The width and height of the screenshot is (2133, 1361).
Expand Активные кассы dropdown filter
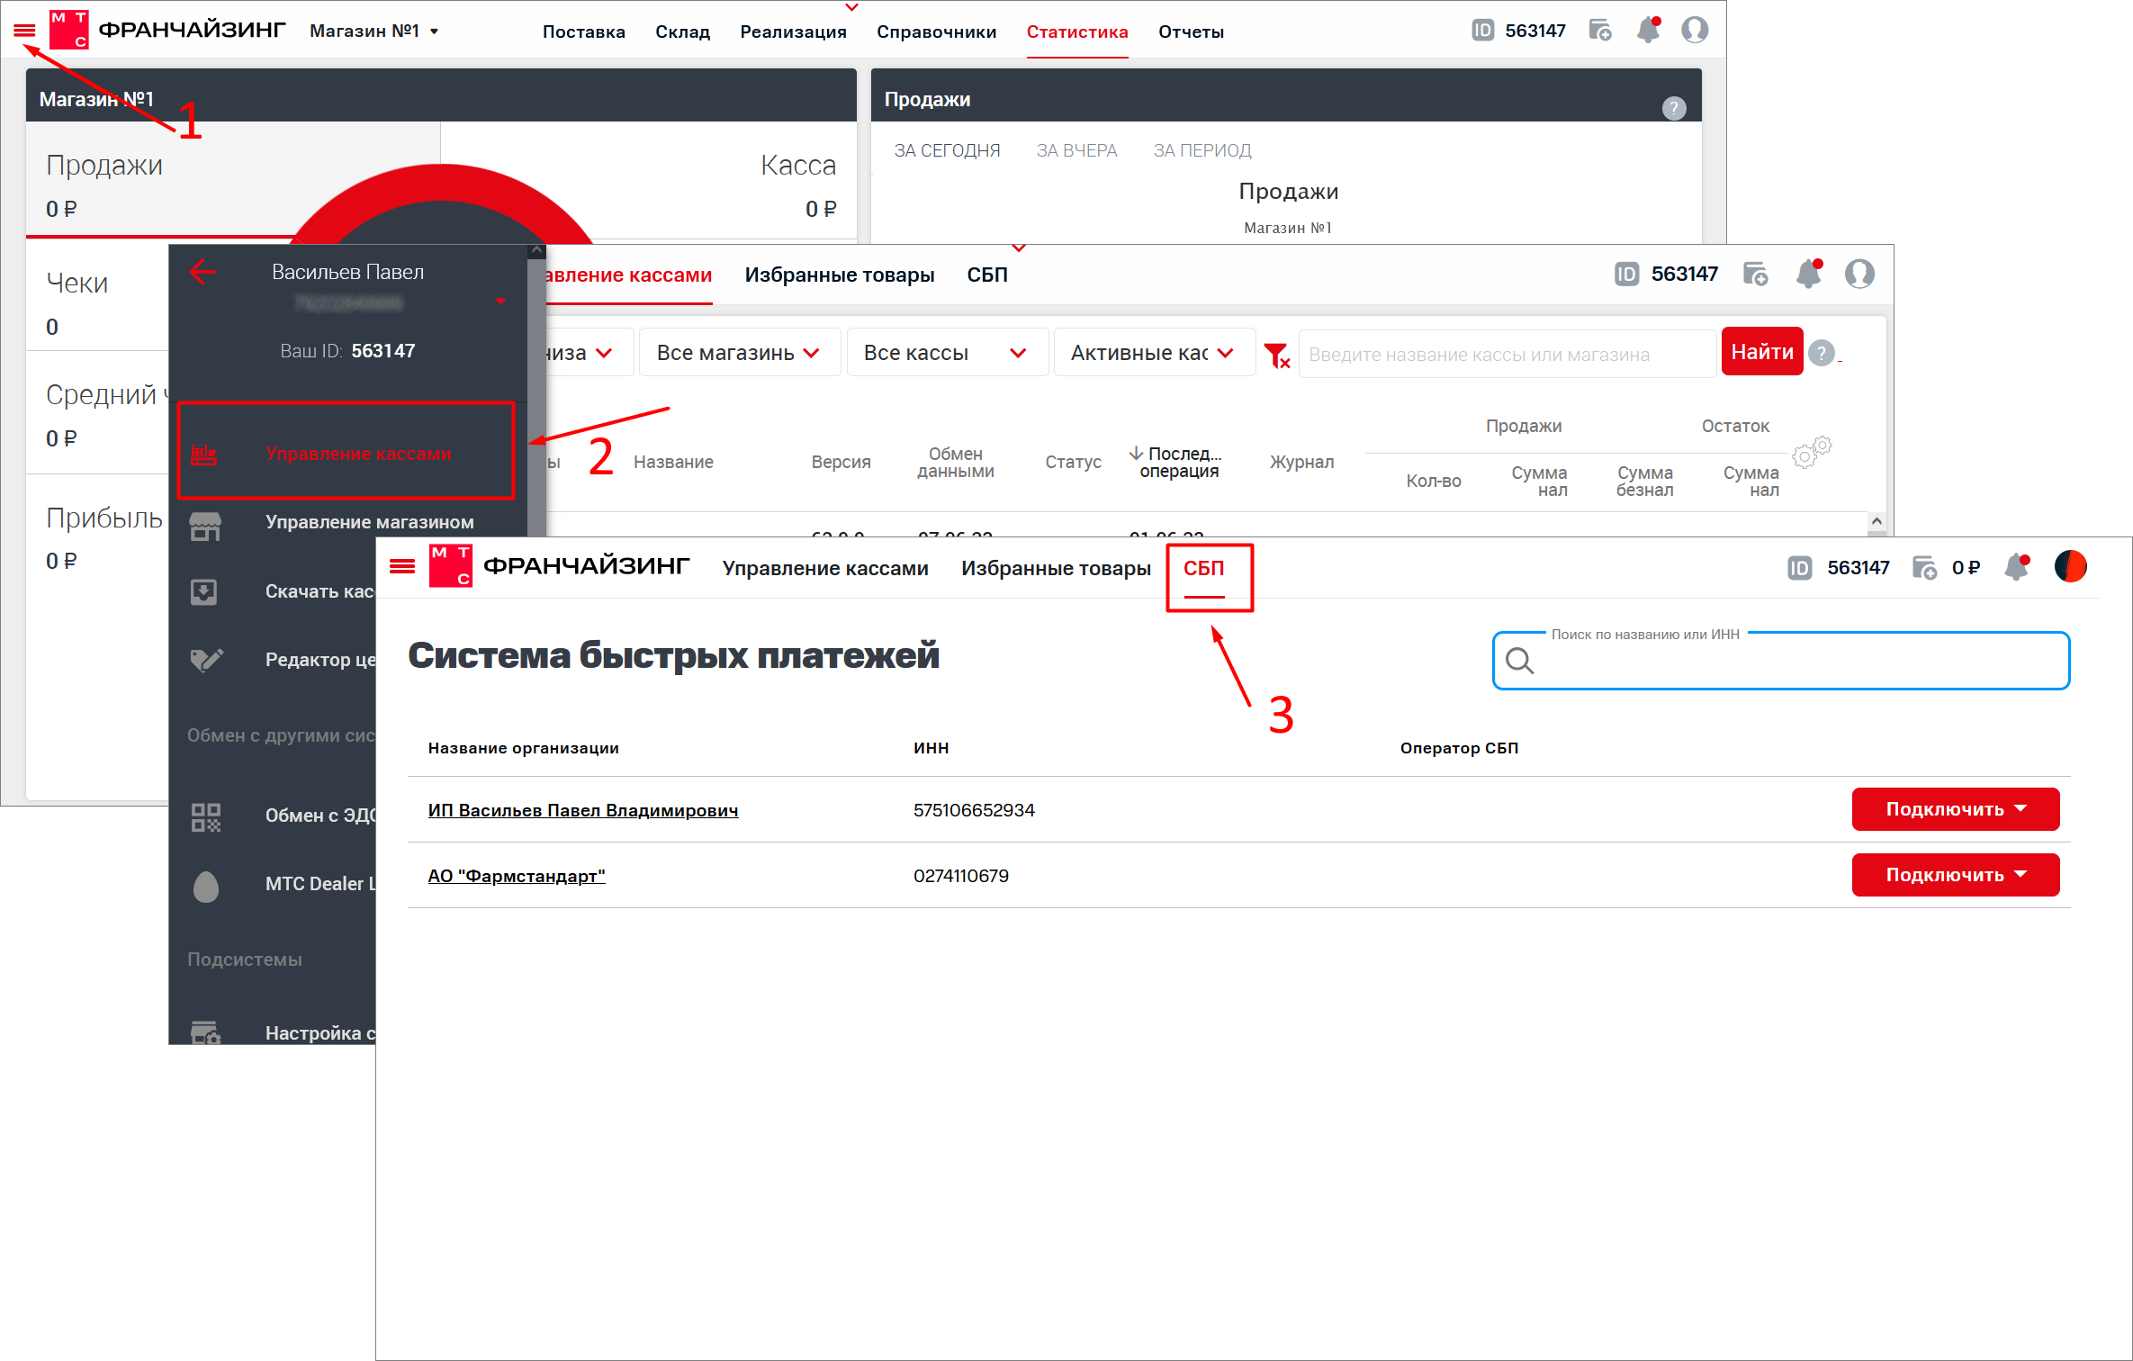click(x=1153, y=352)
